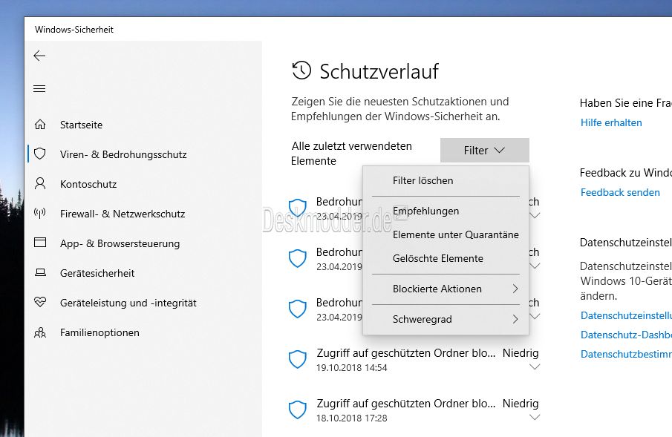
Task: Click the Familienoptionen people icon
Action: pos(40,332)
